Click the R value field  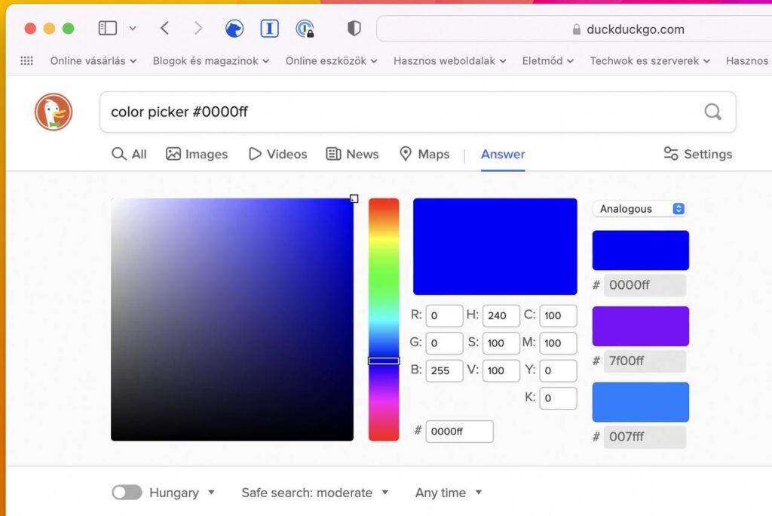[444, 315]
